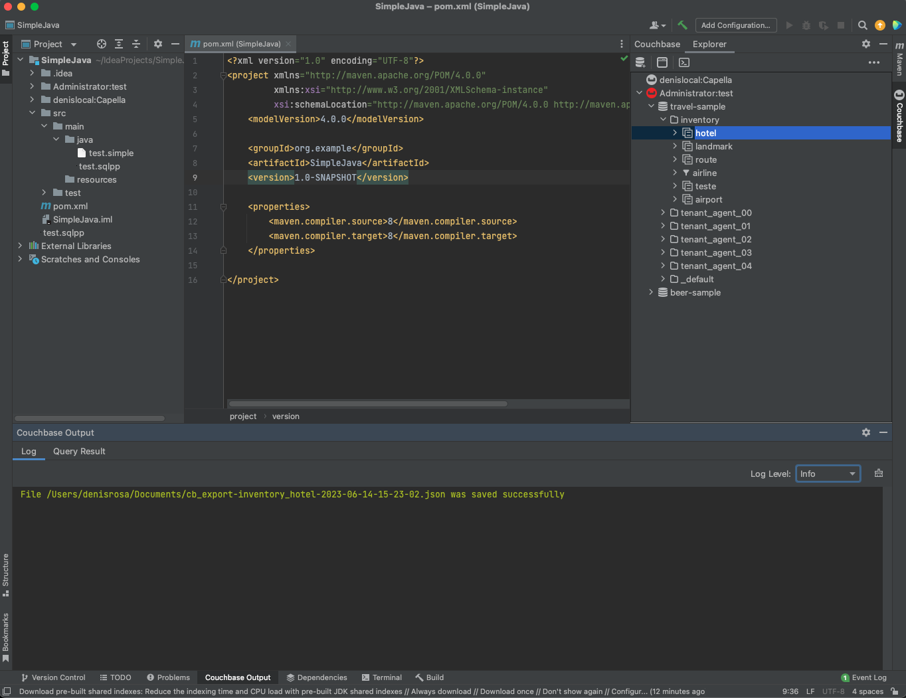
Task: Open the terminal console icon in Couchbase toolbar
Action: click(x=684, y=62)
